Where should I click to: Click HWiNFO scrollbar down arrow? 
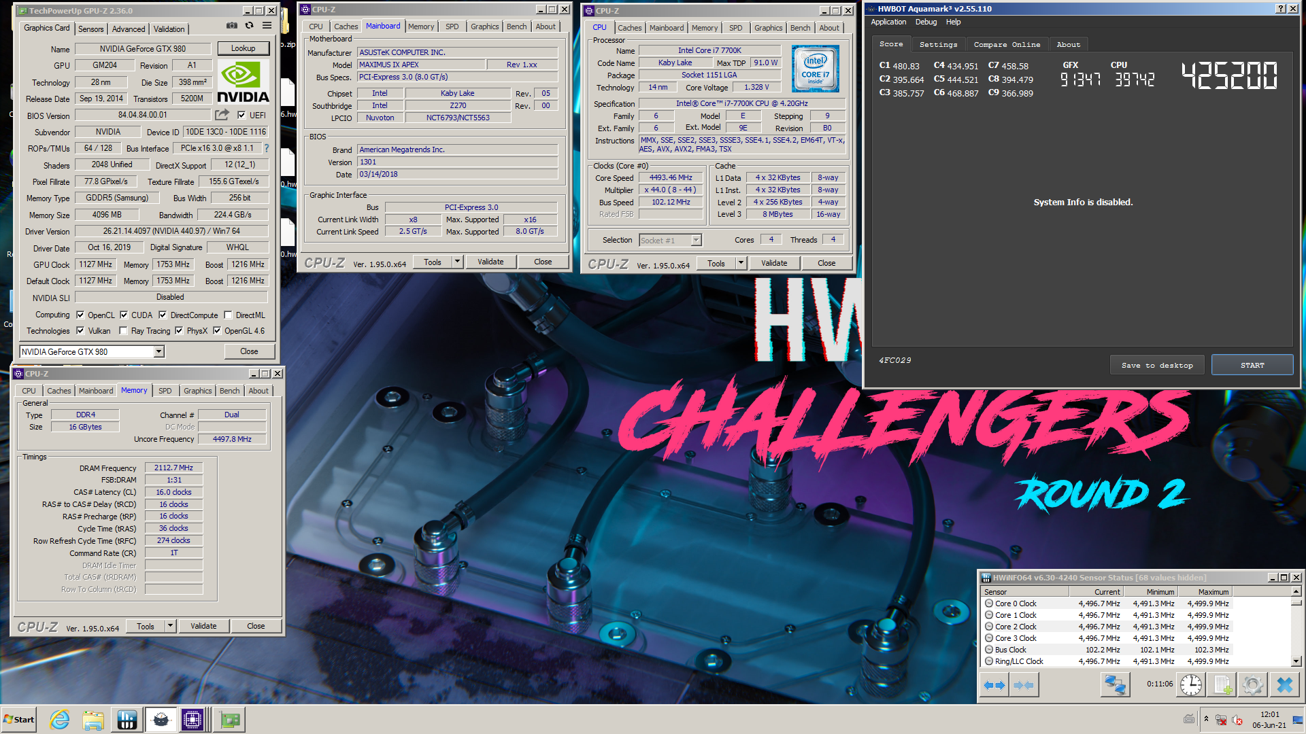click(1296, 661)
